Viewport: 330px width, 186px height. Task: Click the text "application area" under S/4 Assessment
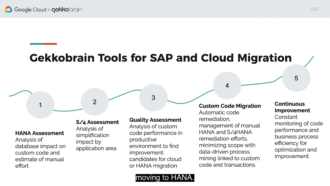pos(96,148)
